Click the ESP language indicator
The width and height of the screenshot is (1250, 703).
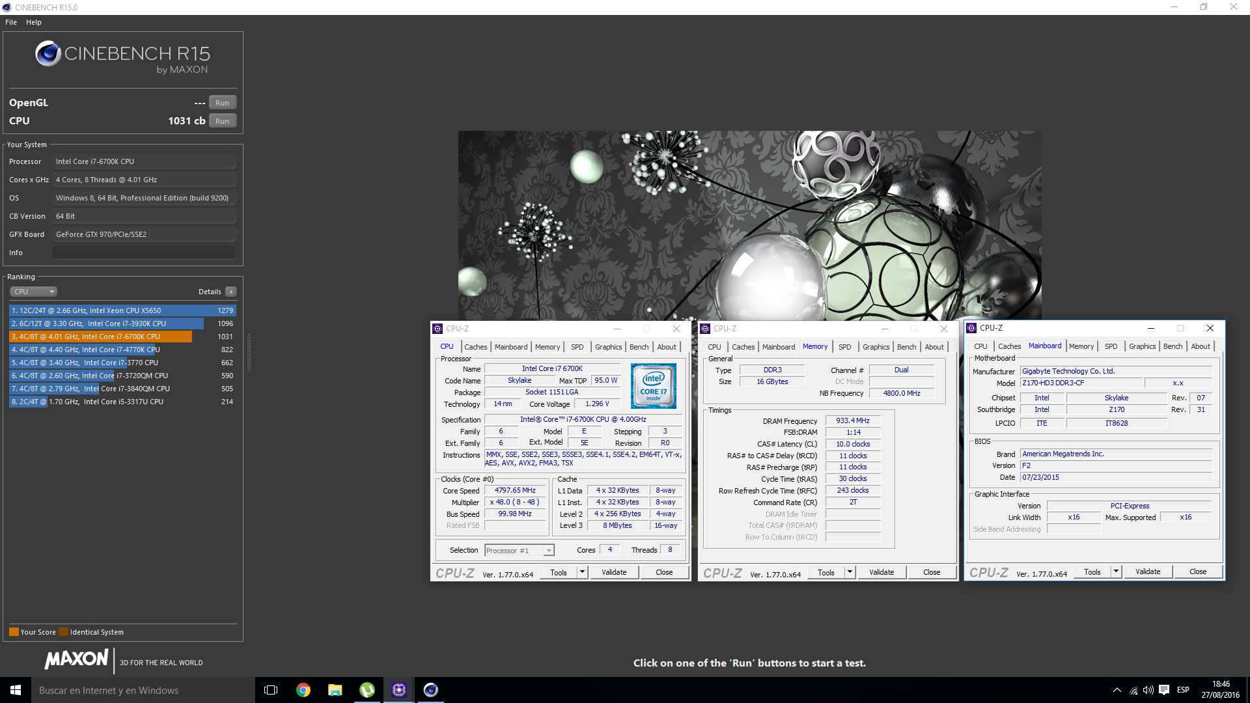click(1183, 690)
